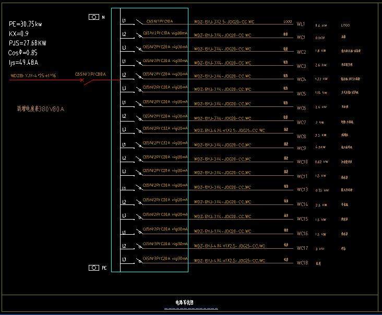Select the C65N/3P/C80A main breaker label
382x315 pixels.
[x=90, y=74]
